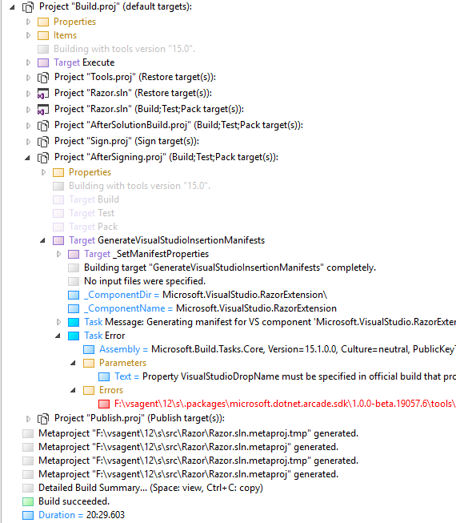The height and width of the screenshot is (523, 456).
Task: Click the Parameters folder icon
Action: (89, 364)
